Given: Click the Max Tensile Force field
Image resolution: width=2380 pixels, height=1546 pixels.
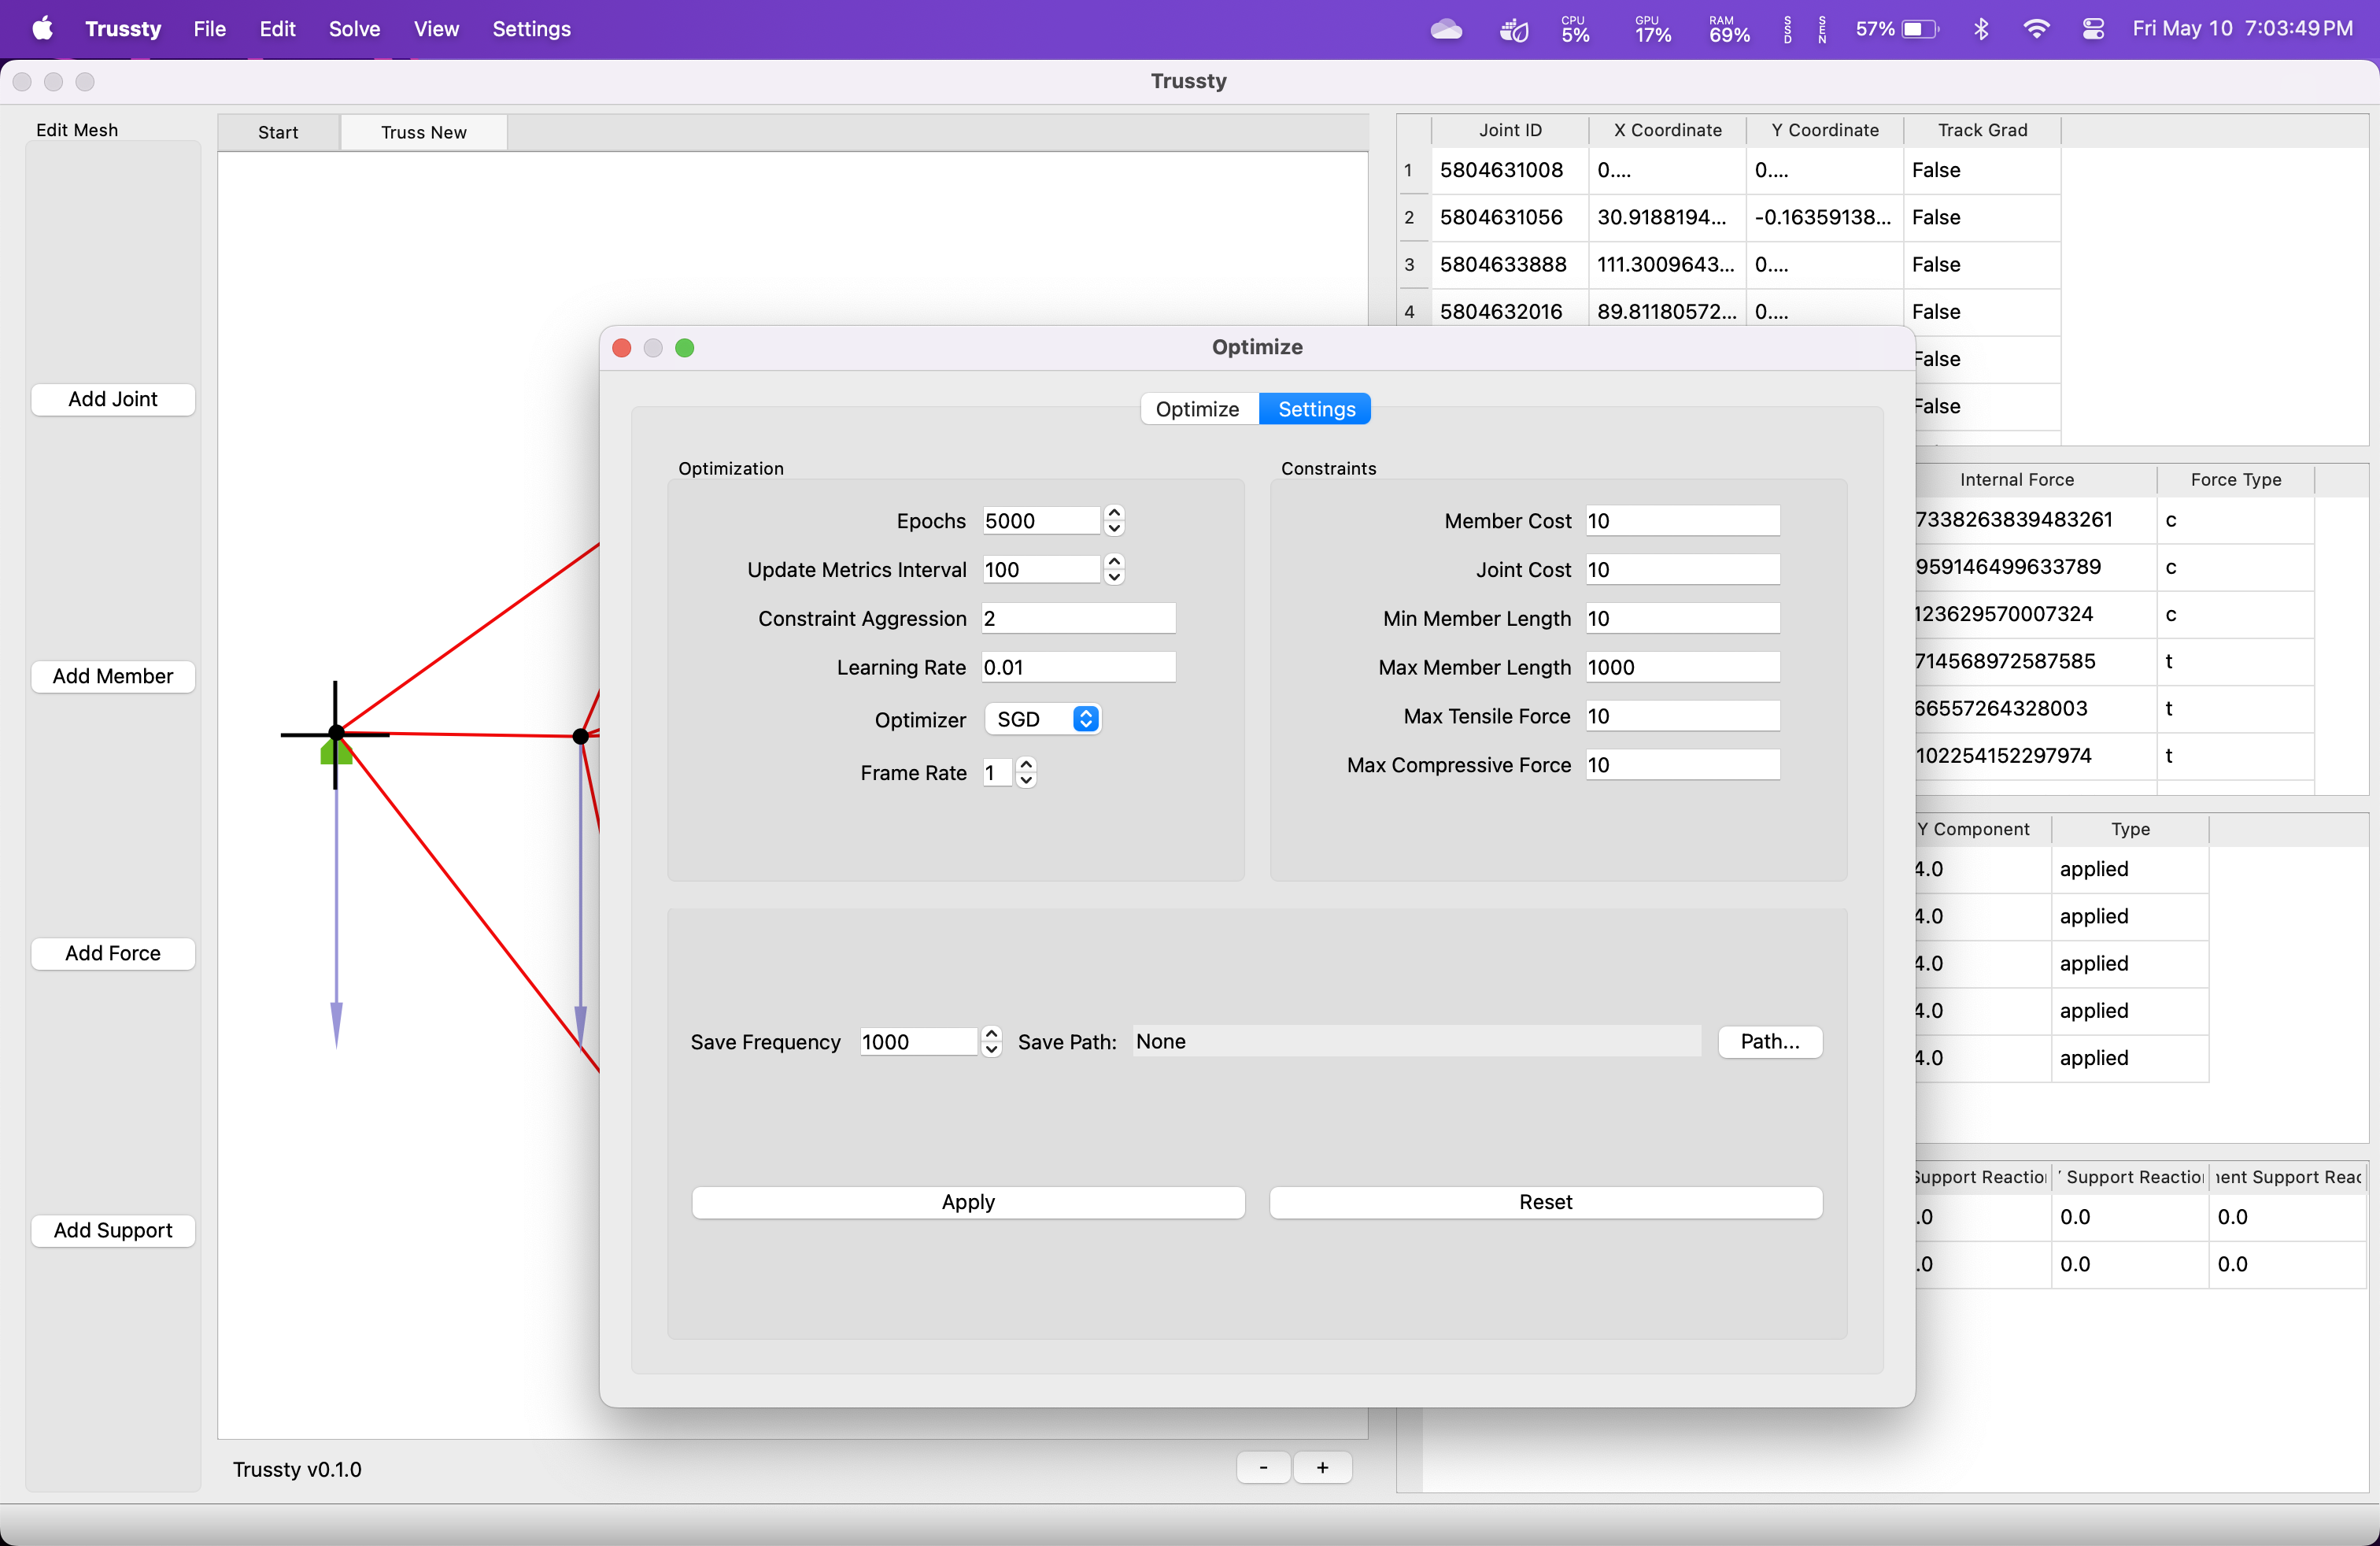Looking at the screenshot, I should (x=1683, y=716).
